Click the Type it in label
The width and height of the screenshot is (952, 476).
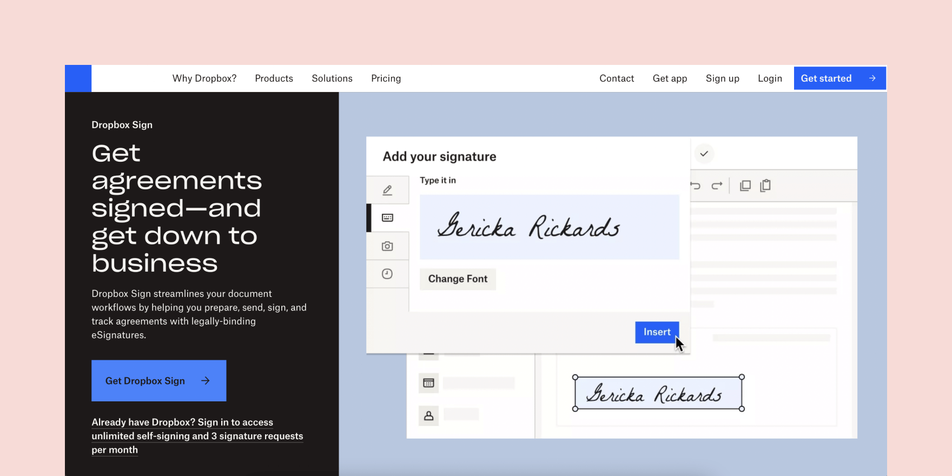(438, 181)
